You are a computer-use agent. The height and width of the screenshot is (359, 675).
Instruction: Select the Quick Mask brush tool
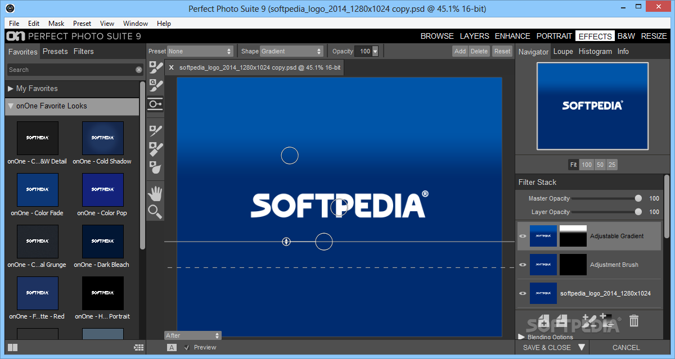point(155,85)
